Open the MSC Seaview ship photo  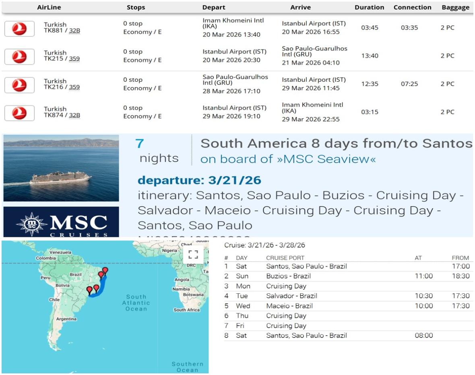click(61, 168)
